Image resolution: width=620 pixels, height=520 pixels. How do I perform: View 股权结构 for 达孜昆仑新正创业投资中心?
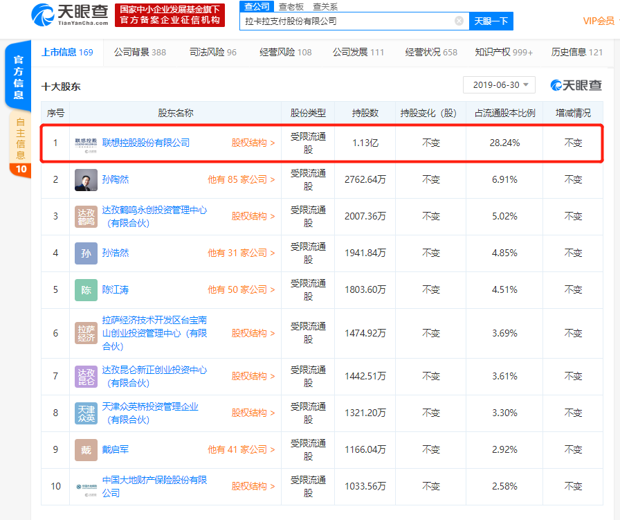[x=253, y=376]
